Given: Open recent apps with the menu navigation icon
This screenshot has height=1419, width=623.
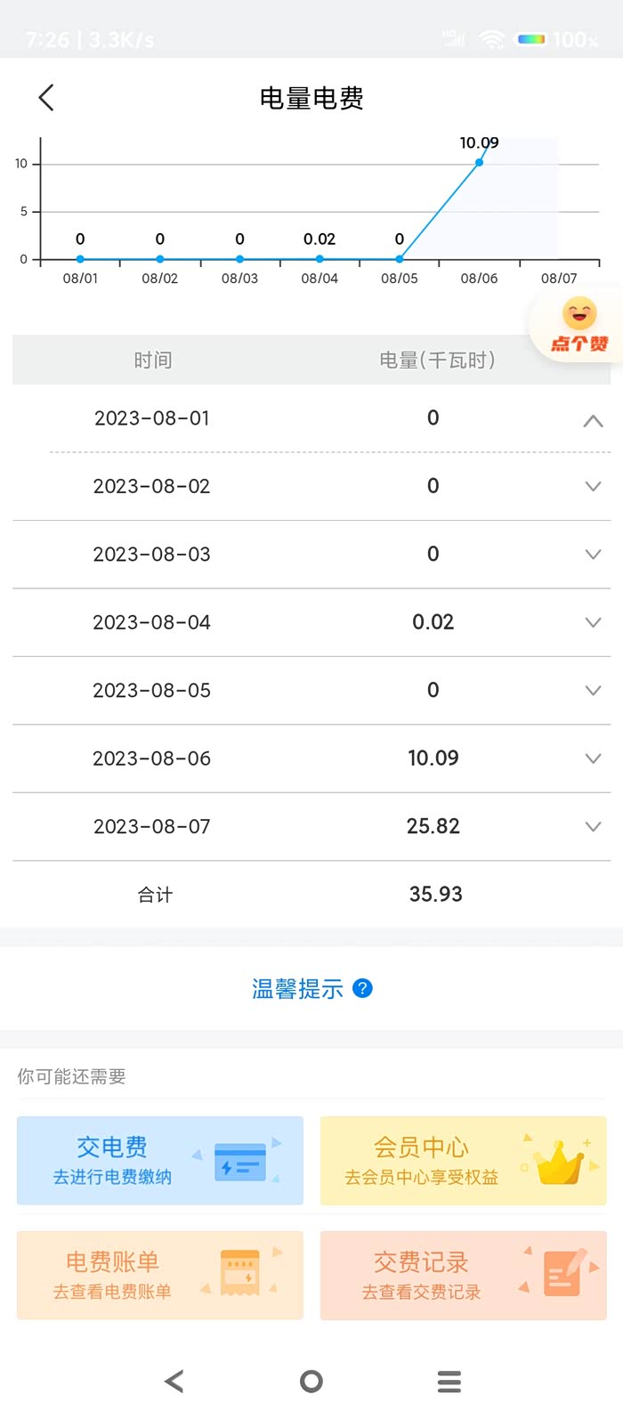Looking at the screenshot, I should 449,1381.
